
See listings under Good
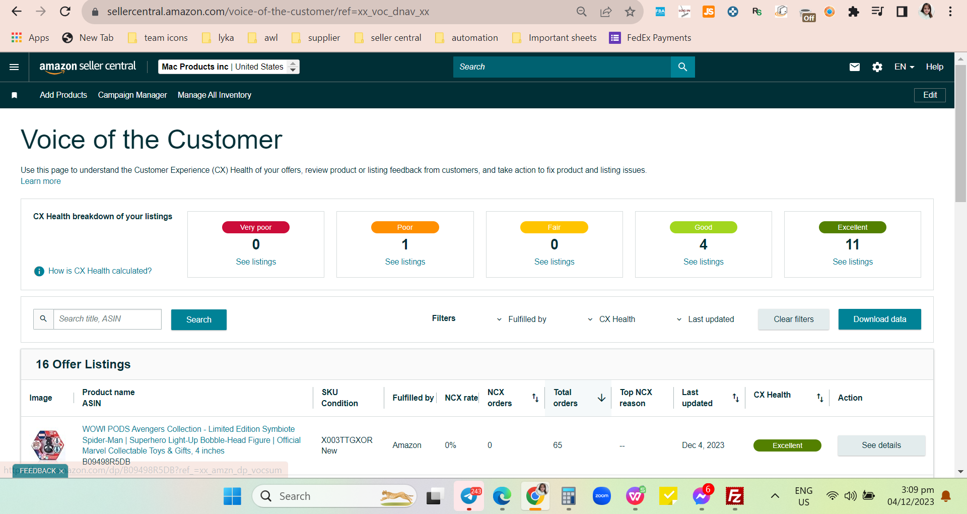click(x=703, y=262)
